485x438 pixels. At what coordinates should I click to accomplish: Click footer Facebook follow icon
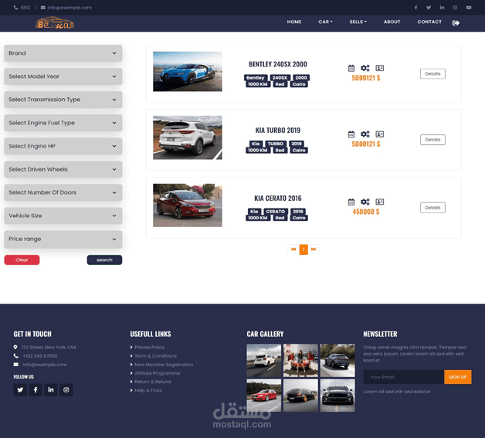point(36,390)
